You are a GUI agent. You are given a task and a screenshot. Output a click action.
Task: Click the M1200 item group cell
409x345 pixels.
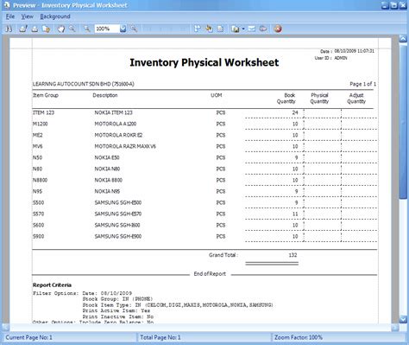[x=41, y=124]
